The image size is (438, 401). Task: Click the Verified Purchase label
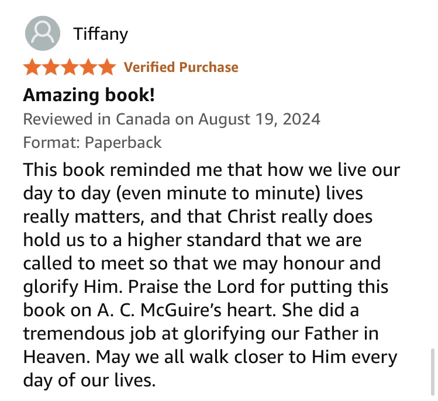click(181, 67)
